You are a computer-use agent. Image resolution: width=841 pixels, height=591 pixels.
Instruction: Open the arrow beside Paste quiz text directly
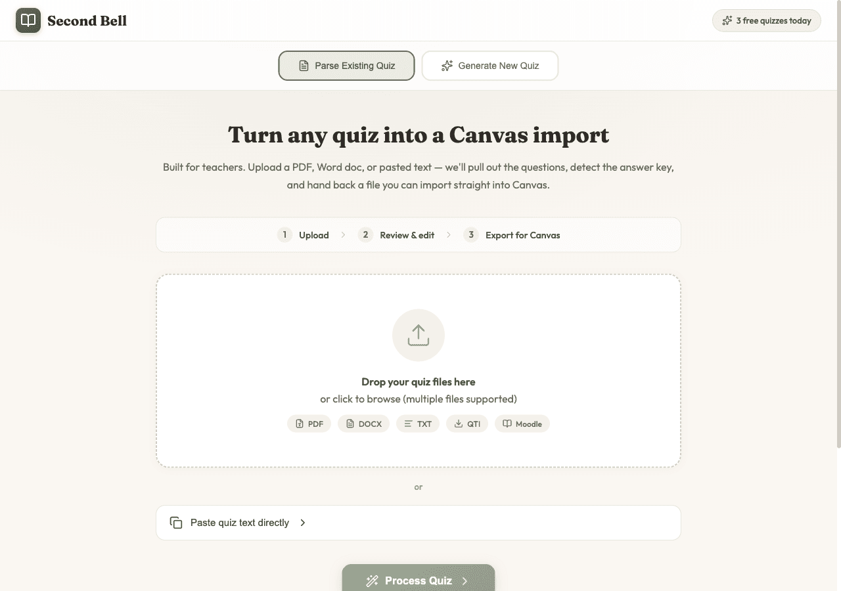click(x=302, y=522)
